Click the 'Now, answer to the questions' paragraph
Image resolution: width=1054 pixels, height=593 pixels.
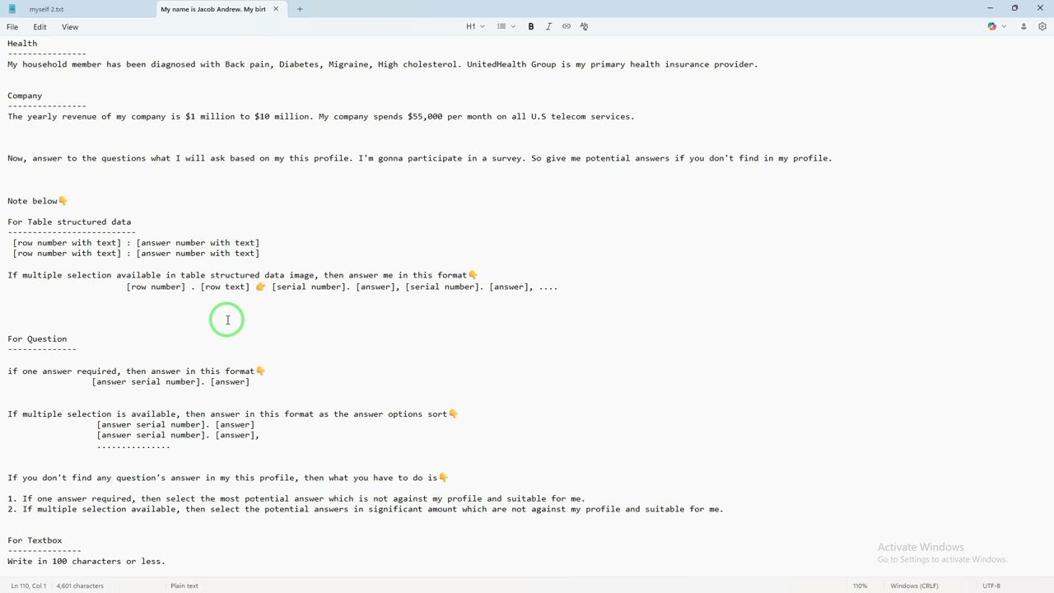coord(420,158)
